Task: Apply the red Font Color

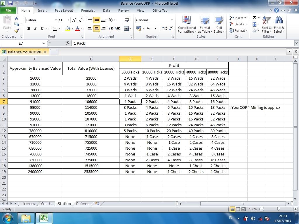Action: coord(77,29)
